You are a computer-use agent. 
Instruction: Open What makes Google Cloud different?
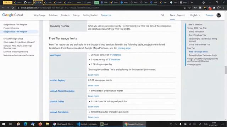tap(19, 42)
